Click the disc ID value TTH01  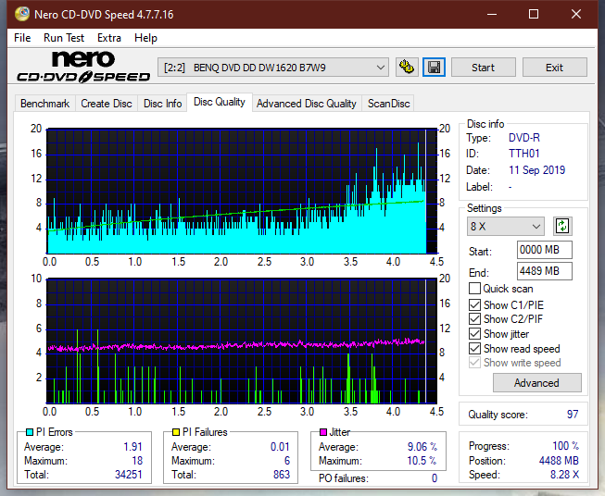[x=524, y=154]
